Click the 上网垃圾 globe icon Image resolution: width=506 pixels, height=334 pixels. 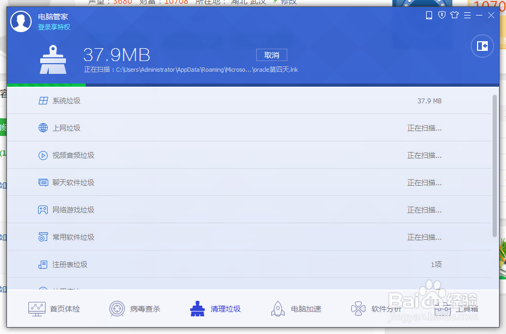[x=43, y=128]
